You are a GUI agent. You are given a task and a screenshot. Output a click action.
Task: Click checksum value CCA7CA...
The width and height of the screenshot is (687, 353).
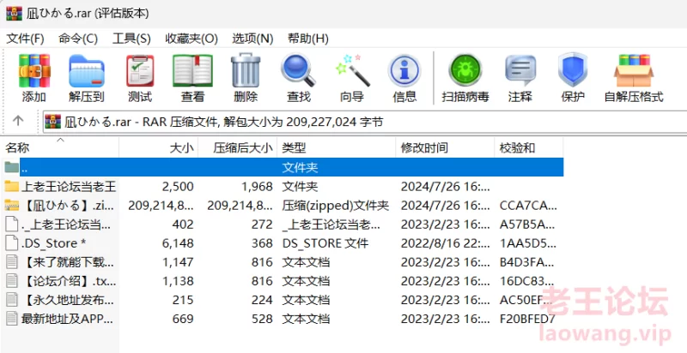coord(528,206)
